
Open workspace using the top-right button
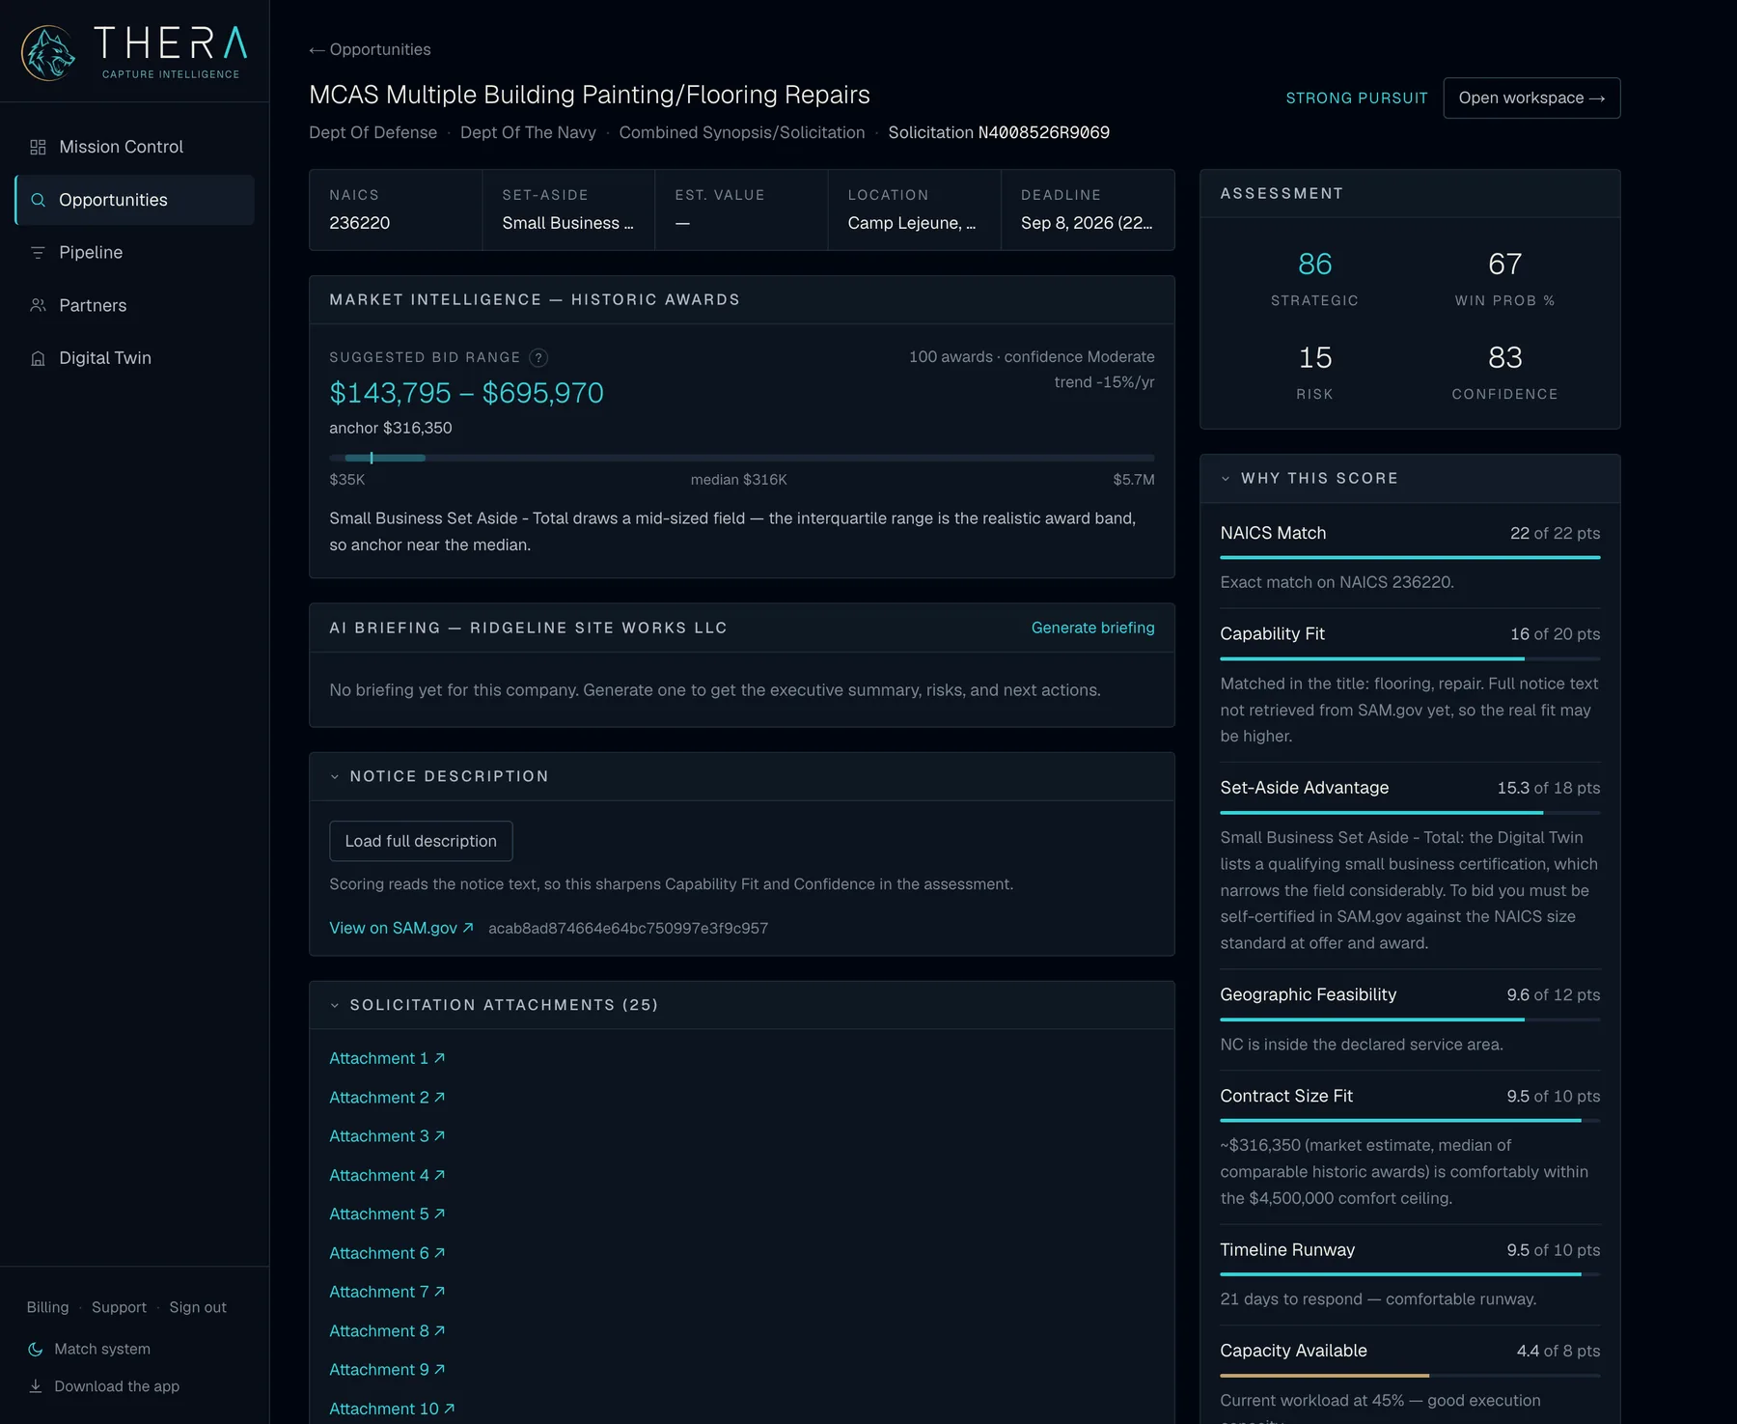pyautogui.click(x=1531, y=98)
